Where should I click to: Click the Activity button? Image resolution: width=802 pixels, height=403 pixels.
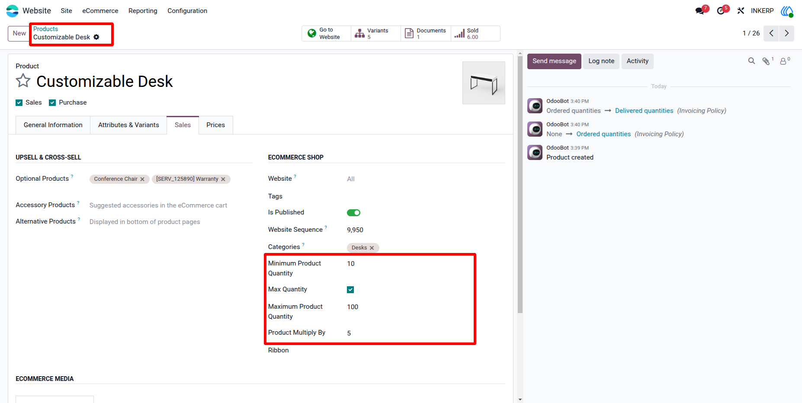[x=638, y=61]
